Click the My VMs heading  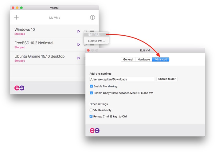[55, 18]
